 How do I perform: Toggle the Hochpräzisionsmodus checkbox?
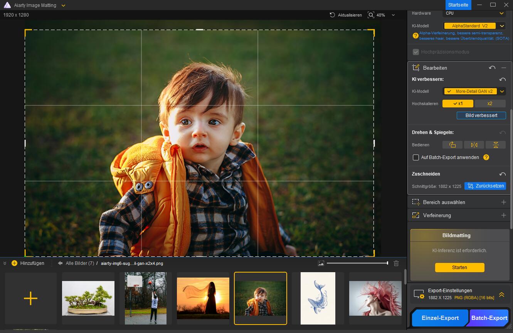pos(416,52)
